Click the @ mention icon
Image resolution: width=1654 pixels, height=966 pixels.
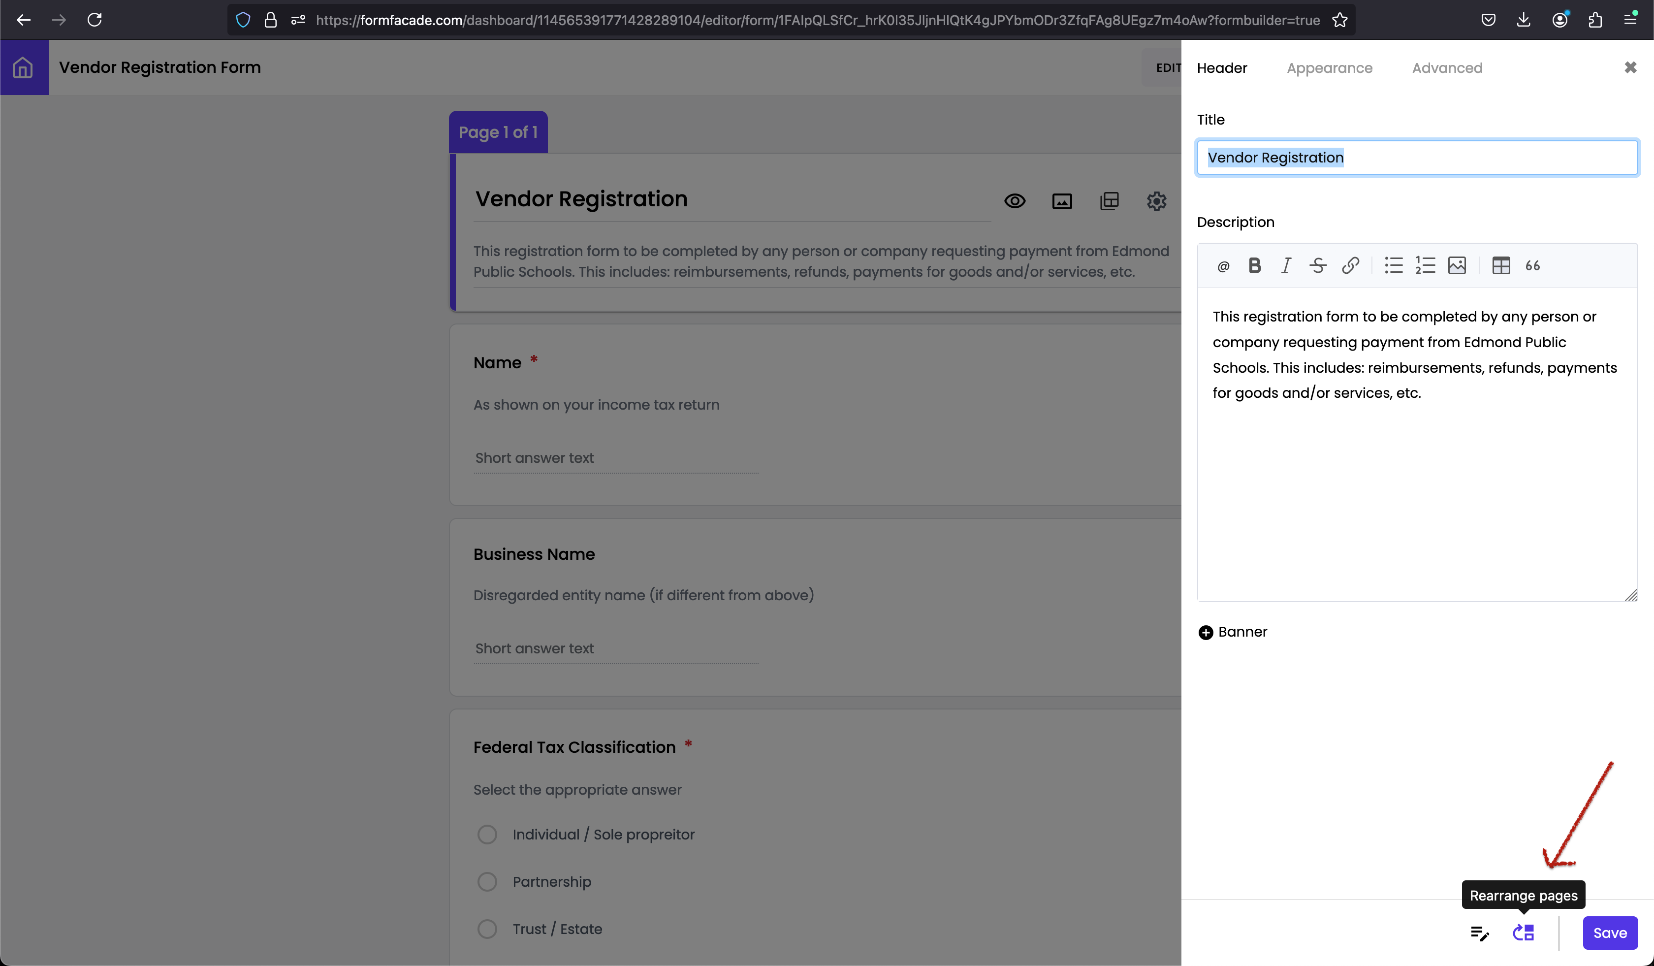click(x=1223, y=266)
